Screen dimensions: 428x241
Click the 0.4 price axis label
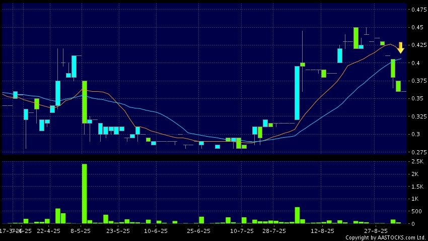click(x=416, y=63)
